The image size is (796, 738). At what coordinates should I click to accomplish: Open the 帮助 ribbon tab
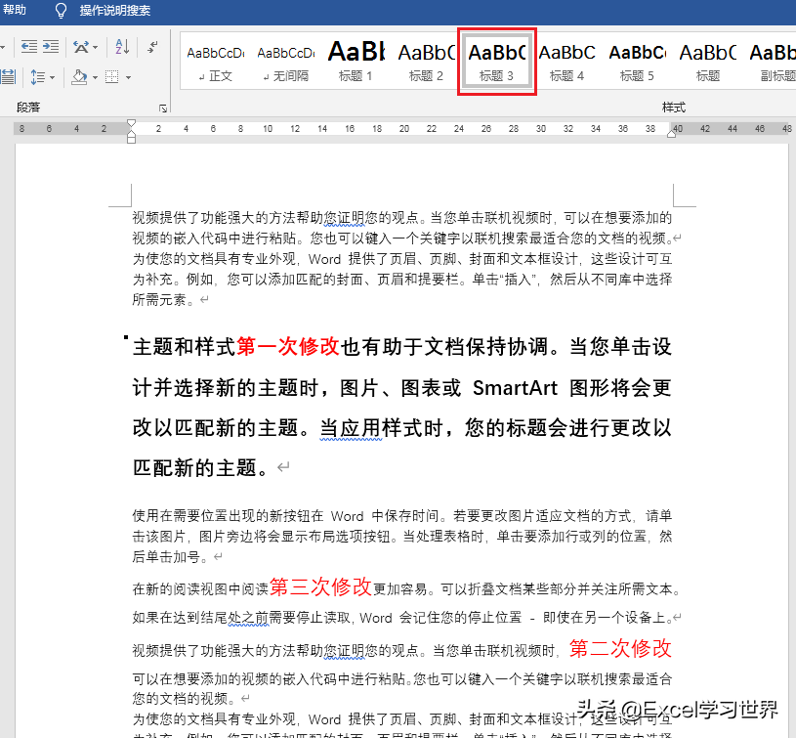pos(14,10)
